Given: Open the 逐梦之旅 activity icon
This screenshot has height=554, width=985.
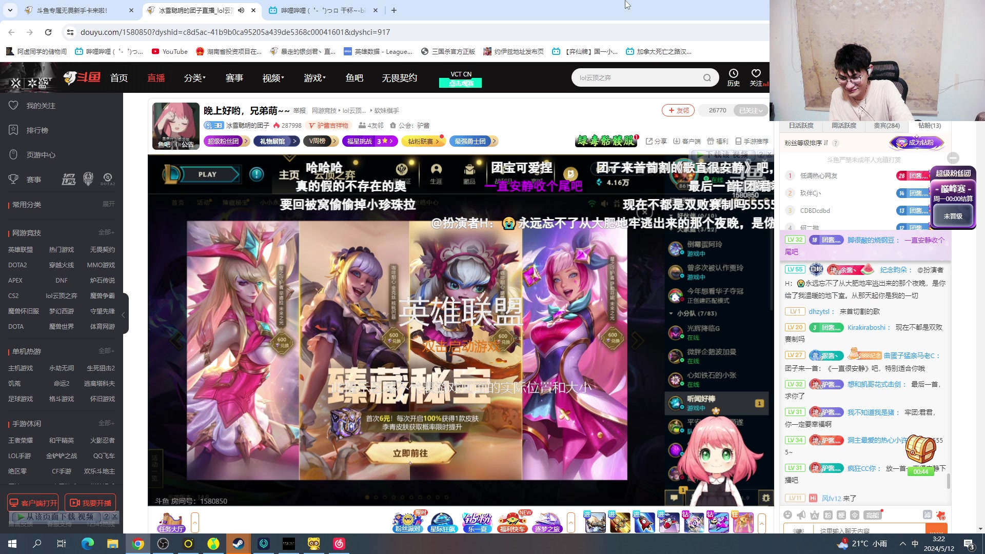Looking at the screenshot, I should (547, 523).
